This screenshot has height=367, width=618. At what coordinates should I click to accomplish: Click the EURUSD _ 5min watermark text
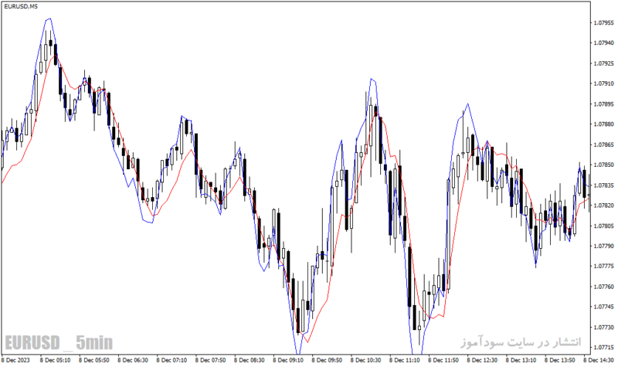tap(59, 342)
